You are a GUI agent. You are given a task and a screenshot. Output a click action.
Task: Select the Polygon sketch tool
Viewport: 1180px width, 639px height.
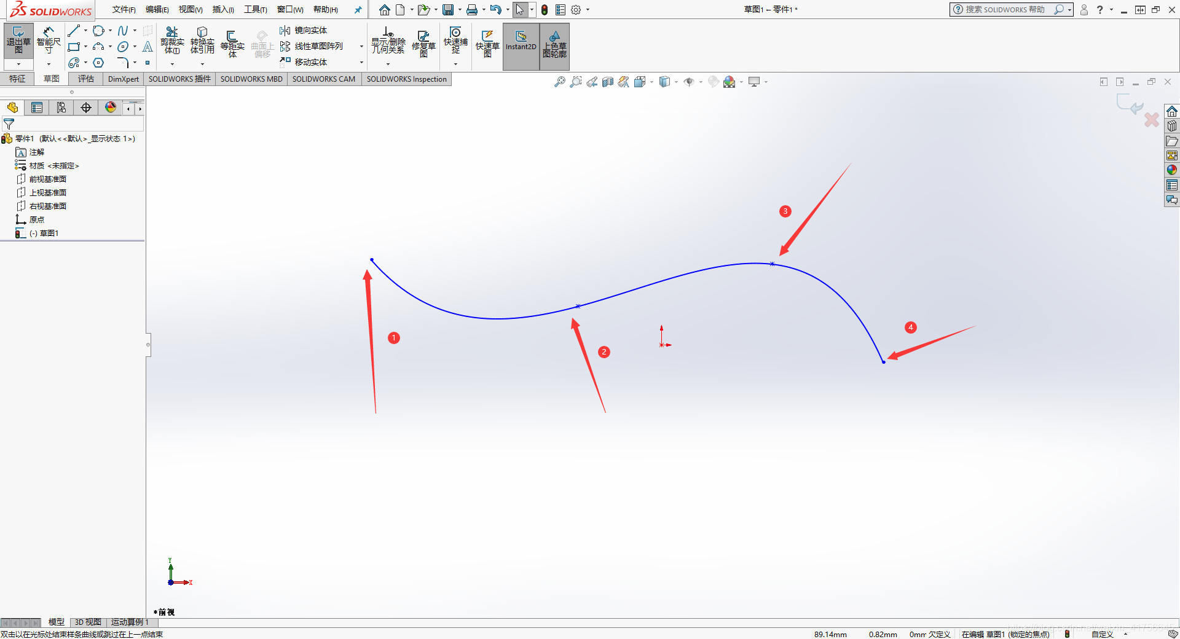[x=98, y=63]
